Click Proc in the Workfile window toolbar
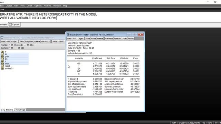221x124 pixels. [x=8, y=41]
